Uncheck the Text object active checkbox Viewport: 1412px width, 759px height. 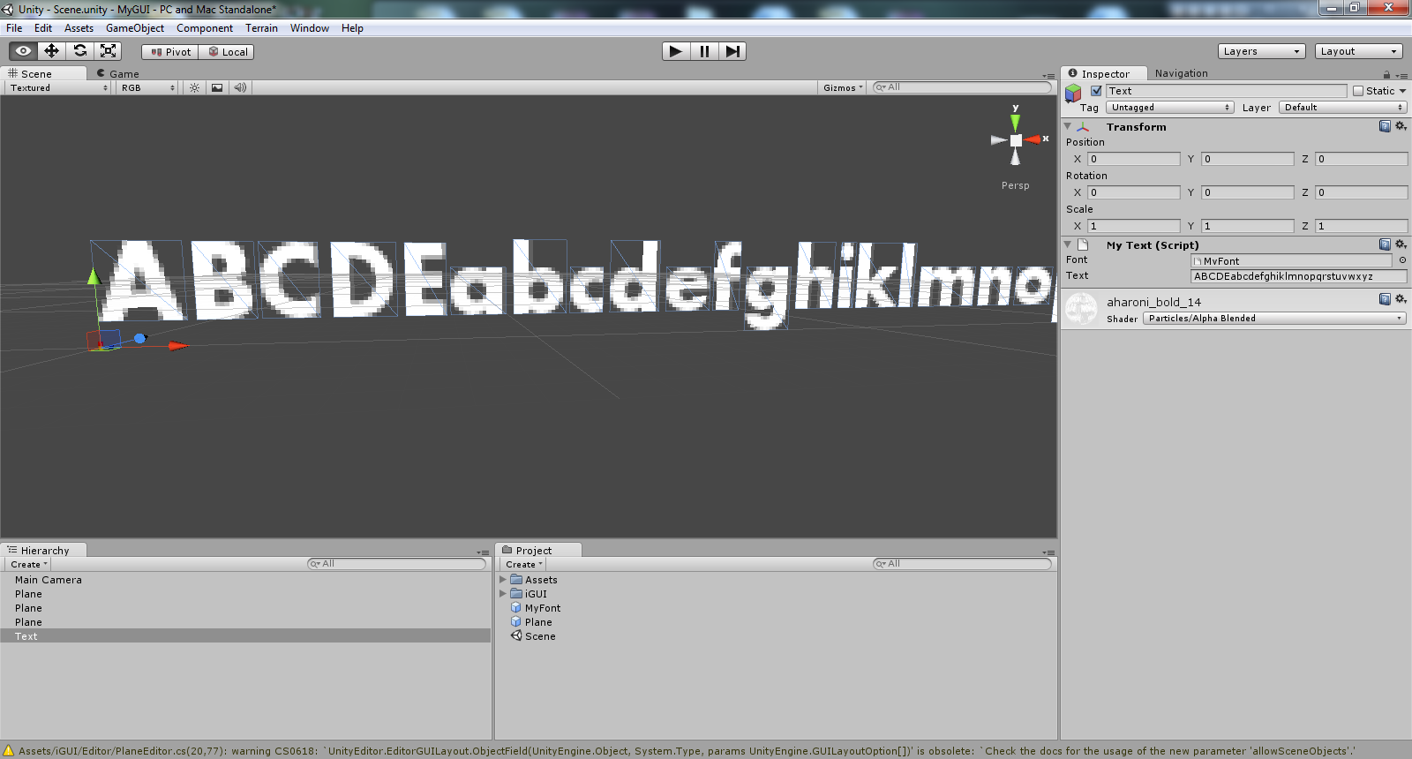(x=1096, y=91)
